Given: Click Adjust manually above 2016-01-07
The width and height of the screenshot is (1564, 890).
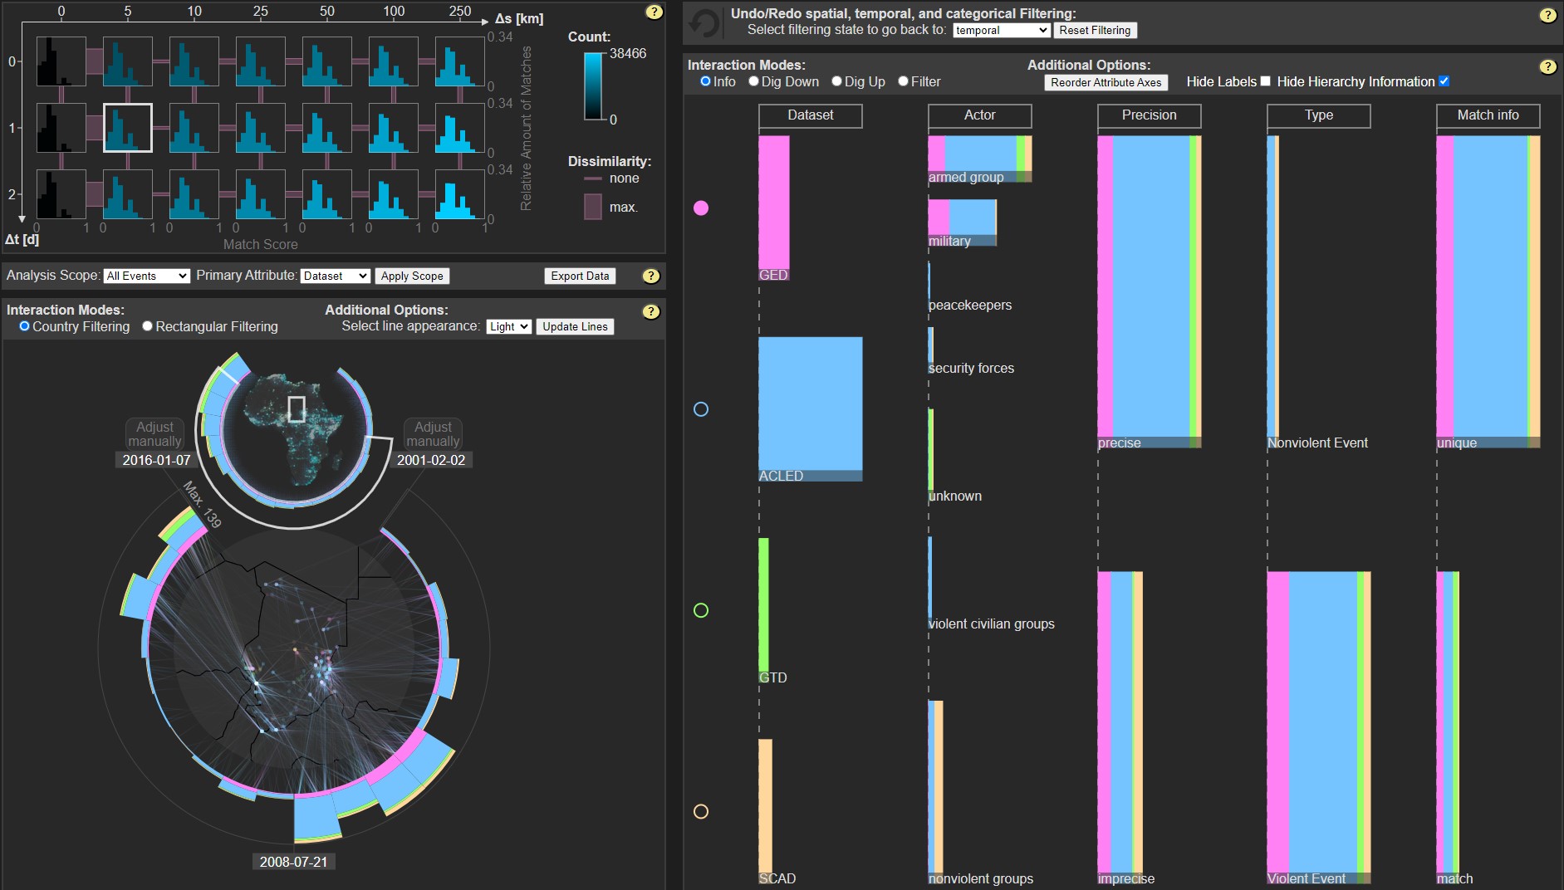Looking at the screenshot, I should (154, 434).
